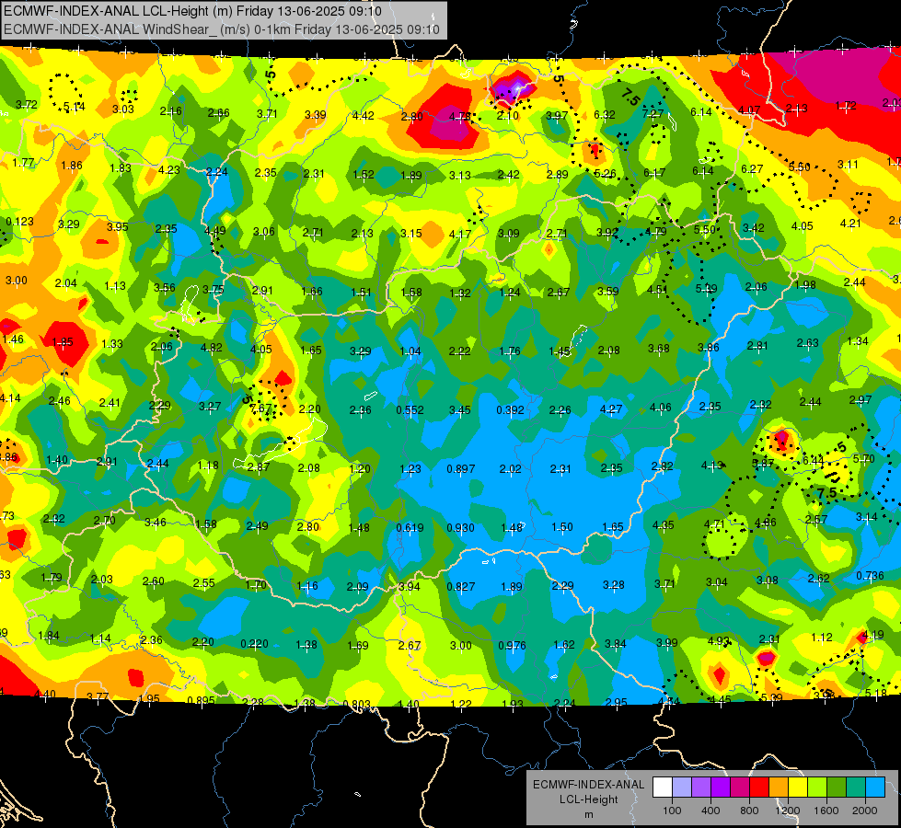Click the sky blue legend swatch
The image size is (901, 828).
point(875,788)
